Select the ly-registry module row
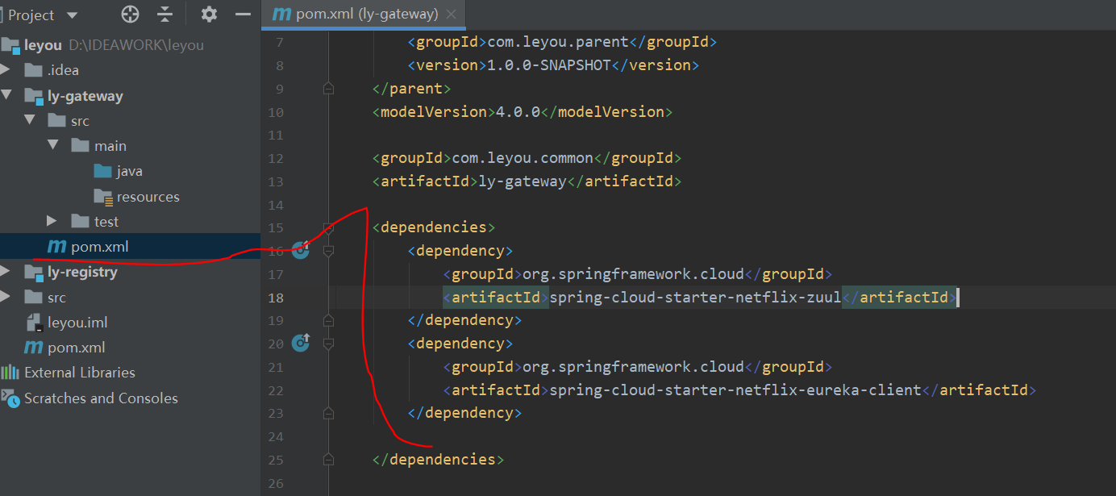This screenshot has height=496, width=1116. [x=130, y=272]
